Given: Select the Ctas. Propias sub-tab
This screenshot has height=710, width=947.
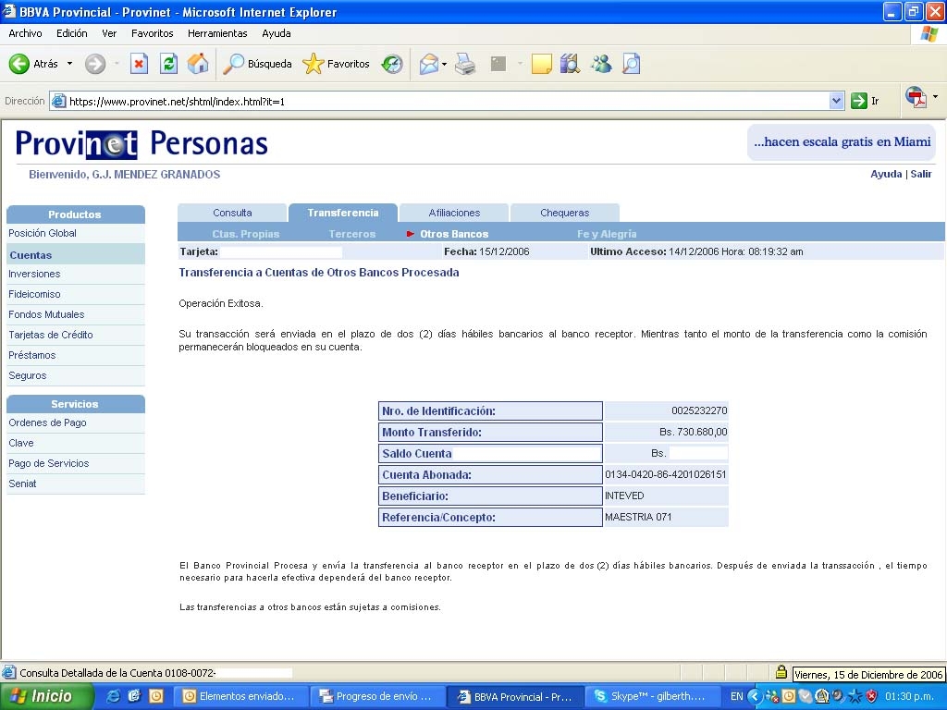Looking at the screenshot, I should point(246,234).
